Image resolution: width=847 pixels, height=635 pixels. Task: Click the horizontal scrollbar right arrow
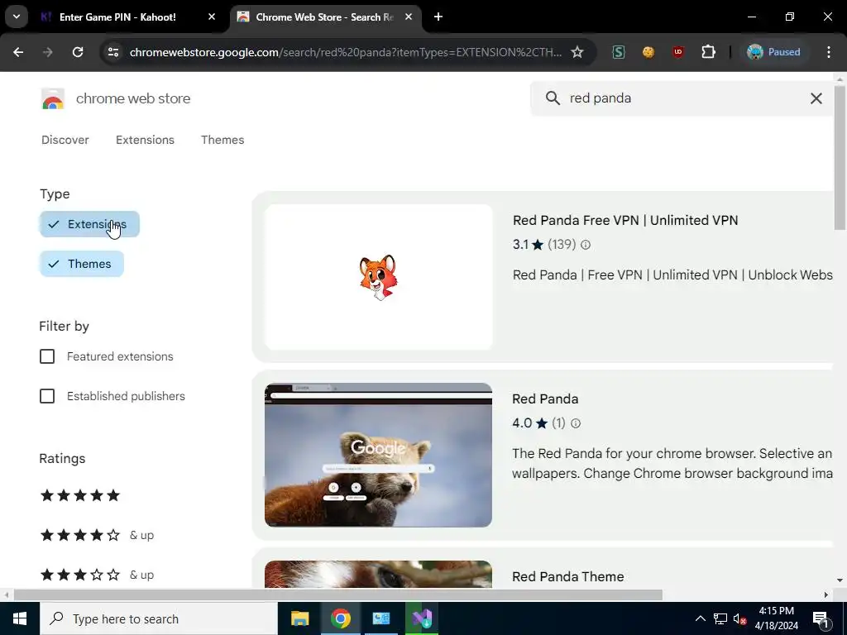coord(826,595)
